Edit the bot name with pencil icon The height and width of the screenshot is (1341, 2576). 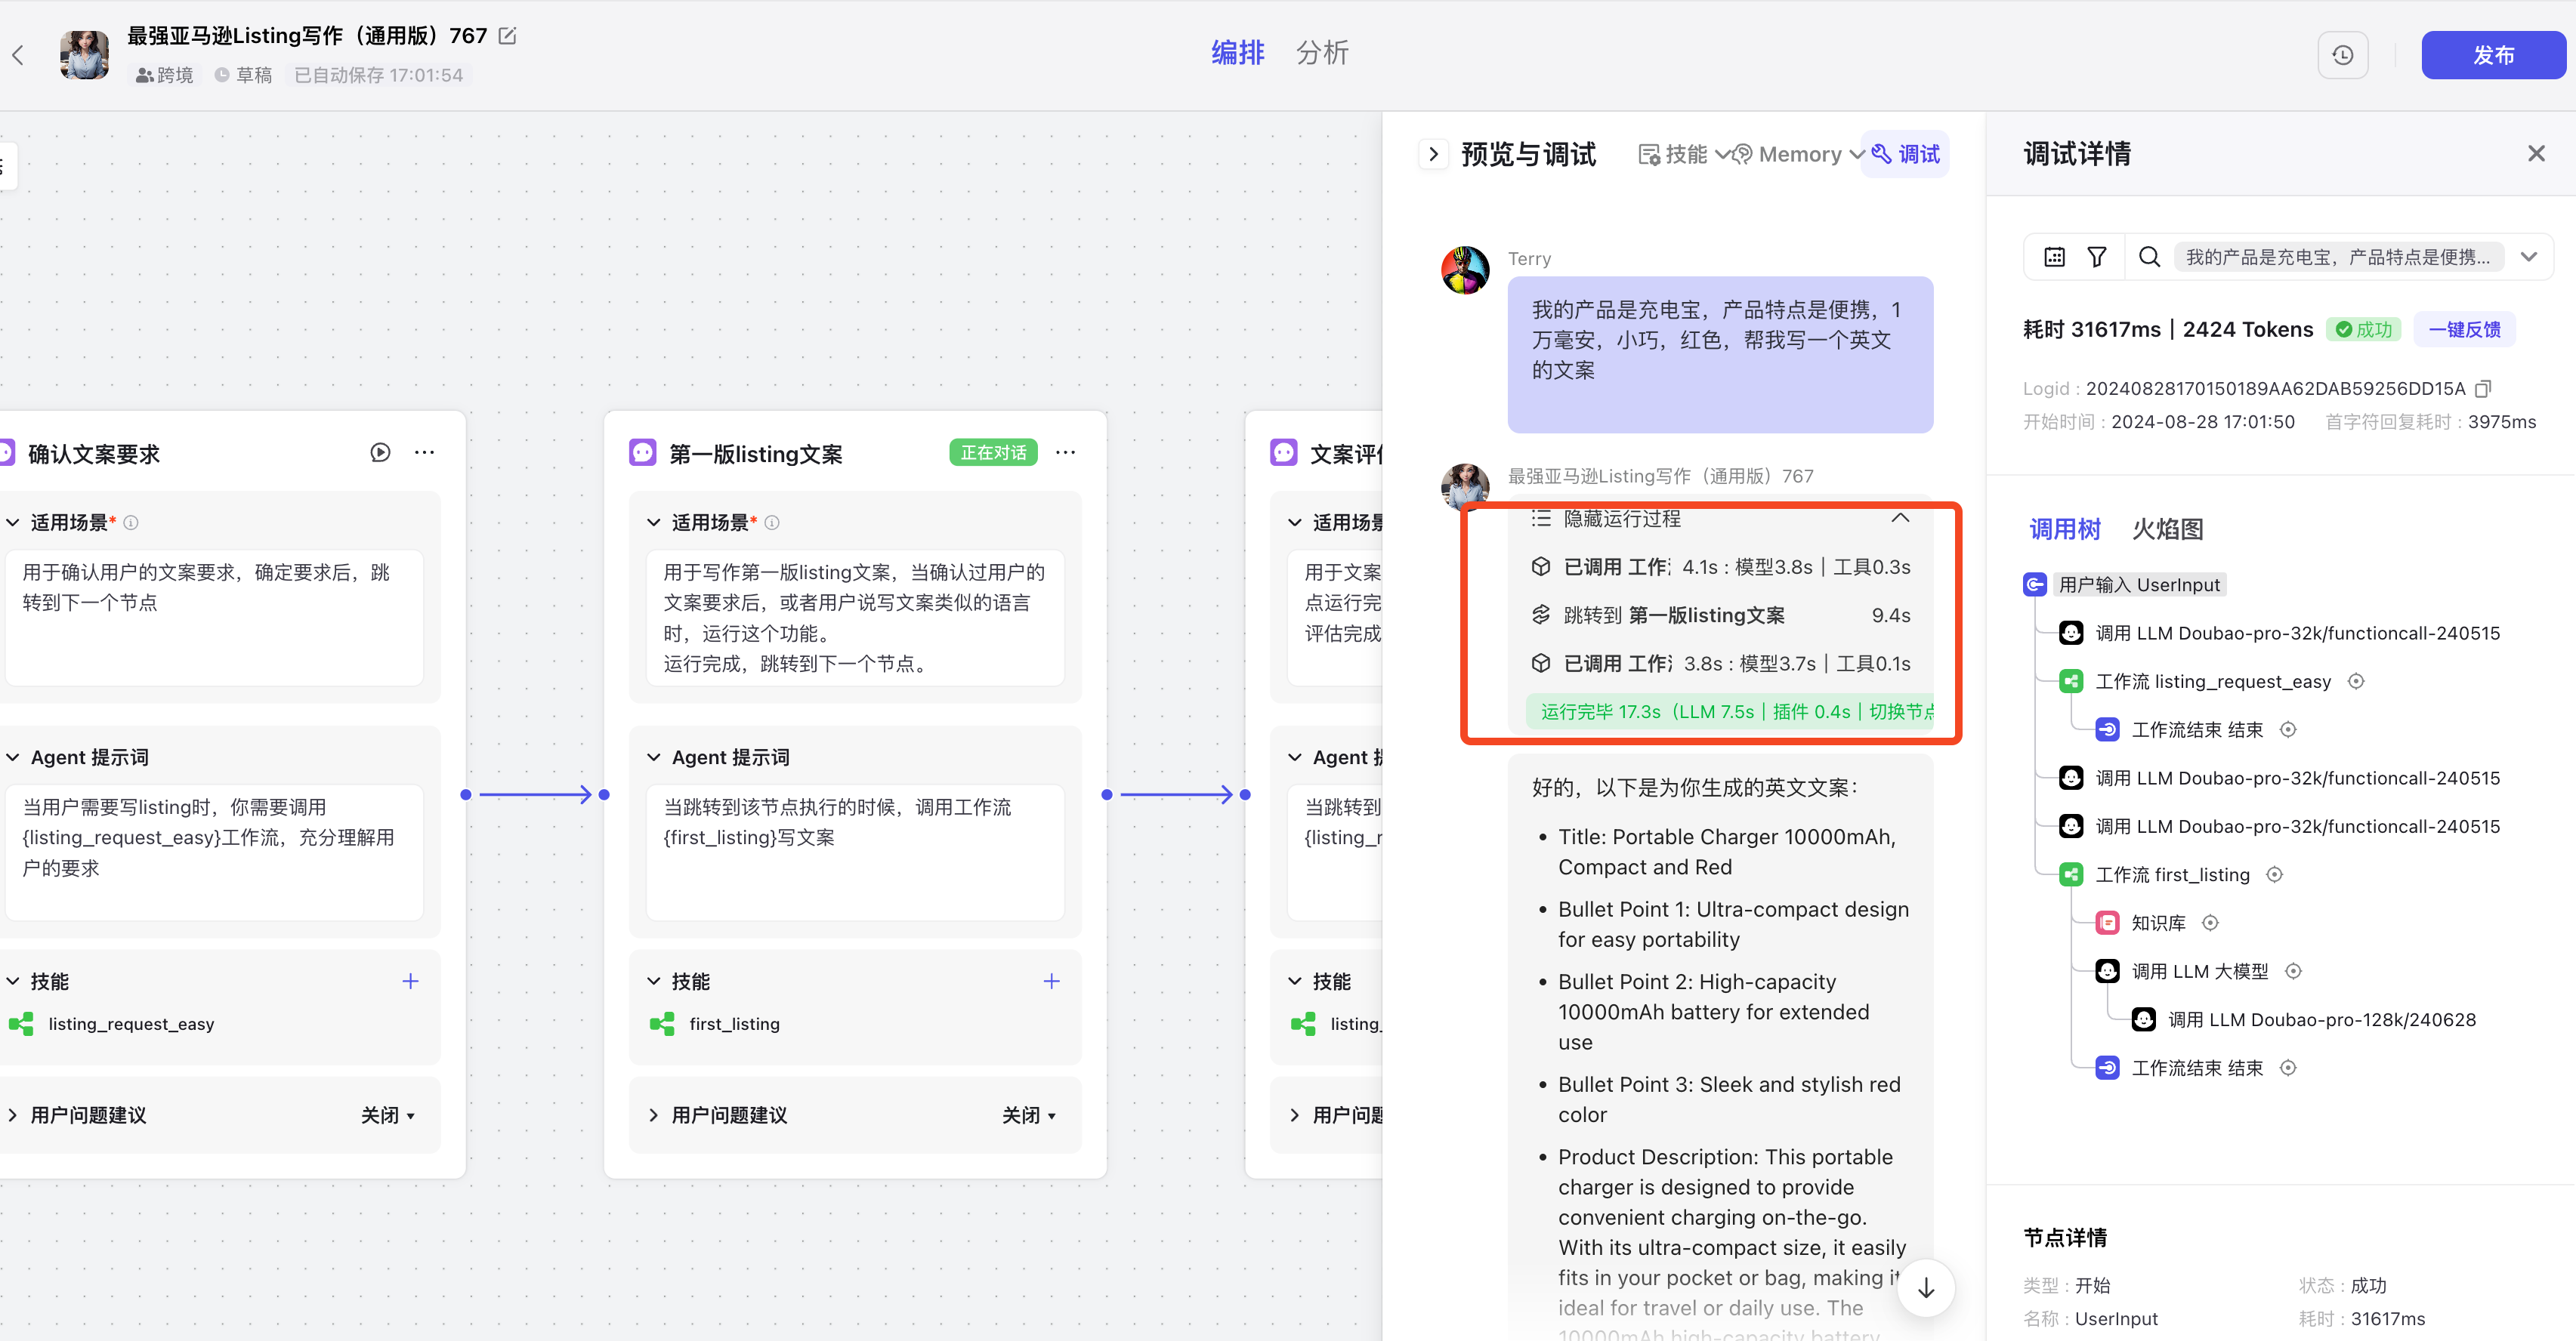[x=508, y=36]
